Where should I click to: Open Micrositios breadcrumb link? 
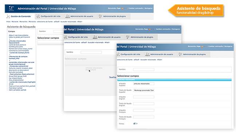[23, 22]
